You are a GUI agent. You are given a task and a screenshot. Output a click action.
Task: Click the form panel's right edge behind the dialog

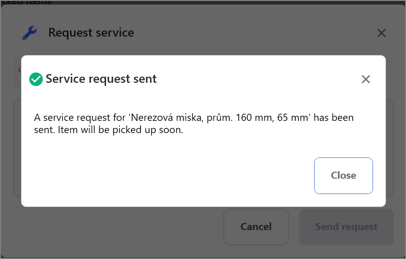[390, 148]
